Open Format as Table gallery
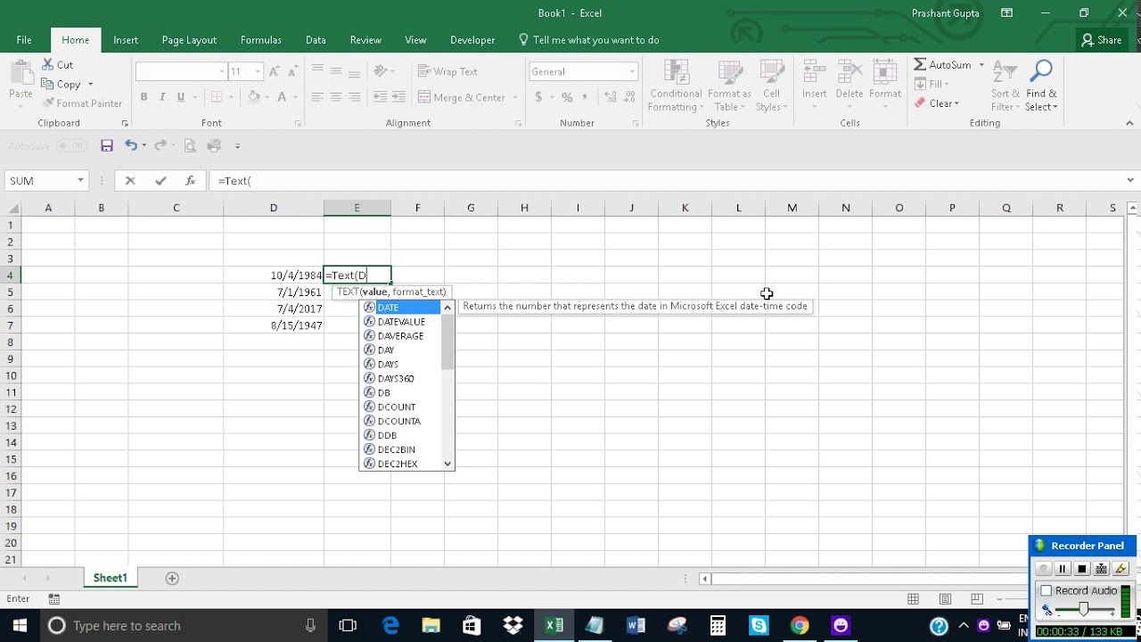1141x642 pixels. pos(729,86)
